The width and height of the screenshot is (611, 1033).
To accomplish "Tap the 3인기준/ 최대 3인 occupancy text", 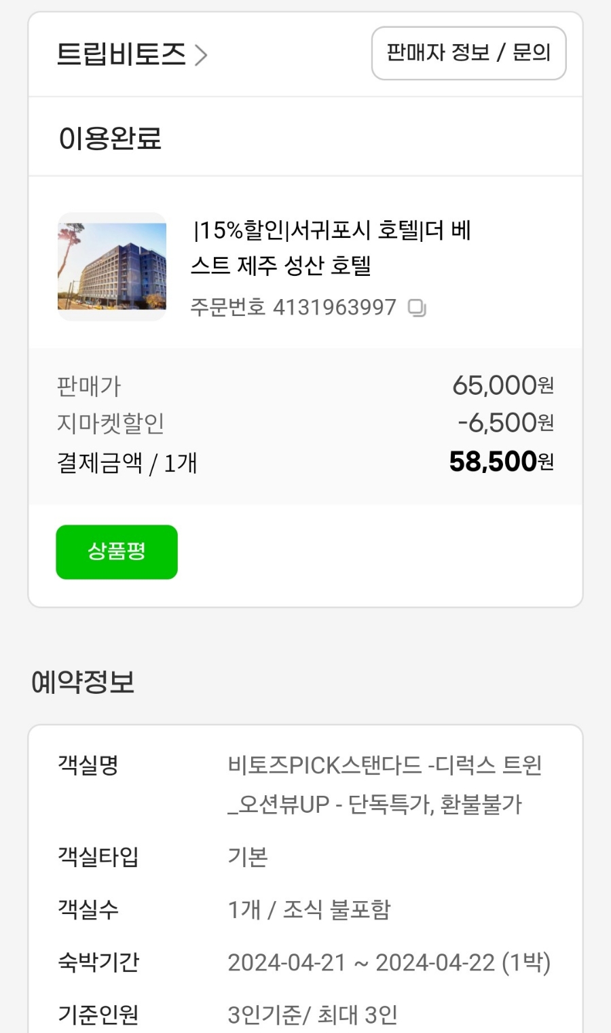I will pyautogui.click(x=312, y=1015).
